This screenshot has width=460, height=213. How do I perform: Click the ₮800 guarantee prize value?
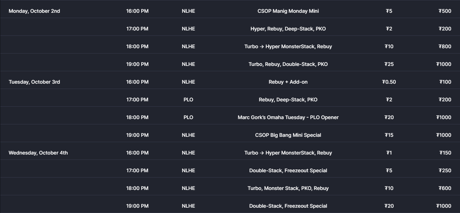pos(445,46)
